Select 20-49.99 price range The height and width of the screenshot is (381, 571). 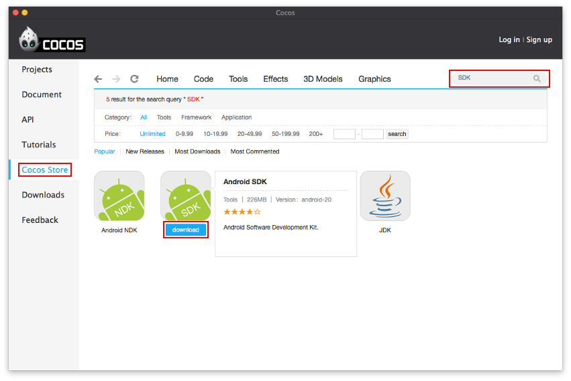250,134
